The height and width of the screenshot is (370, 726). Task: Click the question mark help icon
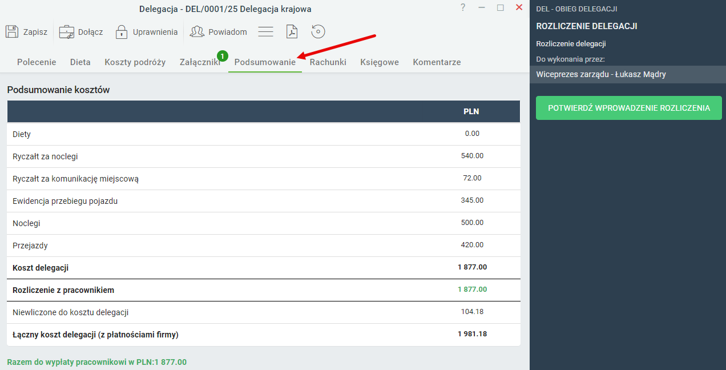463,7
